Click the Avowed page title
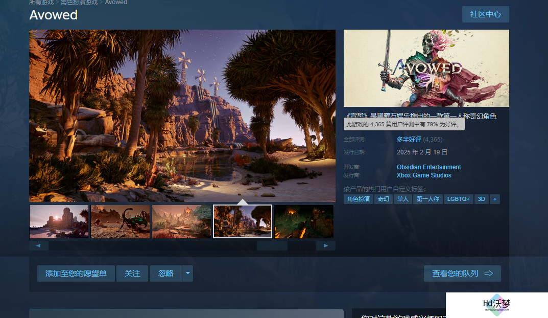 pos(54,15)
